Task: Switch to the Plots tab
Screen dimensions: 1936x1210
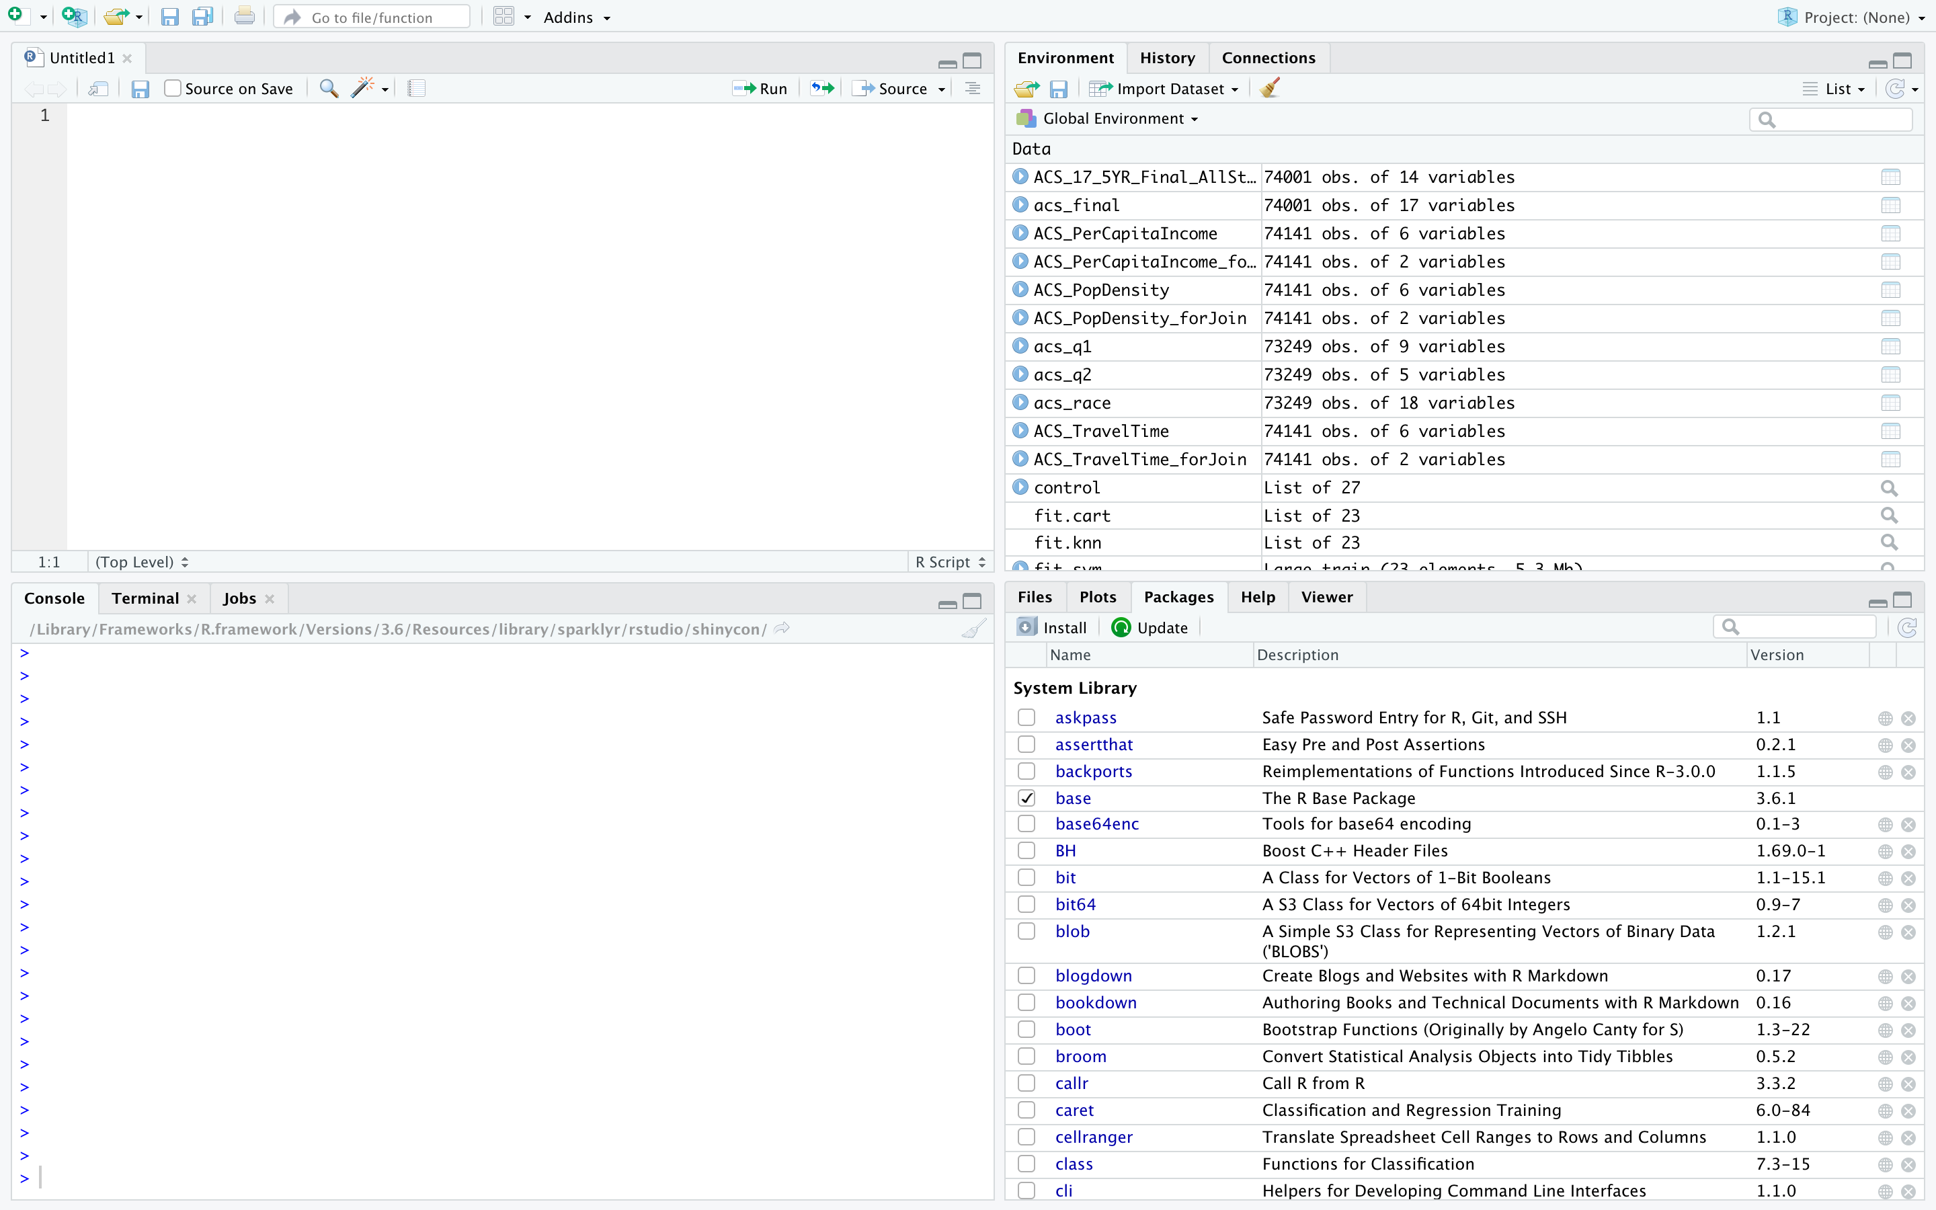Action: (x=1098, y=597)
